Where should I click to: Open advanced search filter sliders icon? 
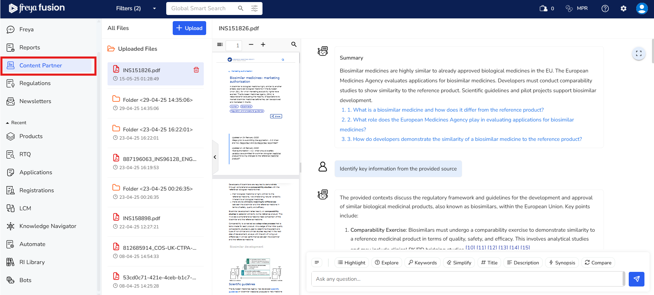click(x=254, y=9)
